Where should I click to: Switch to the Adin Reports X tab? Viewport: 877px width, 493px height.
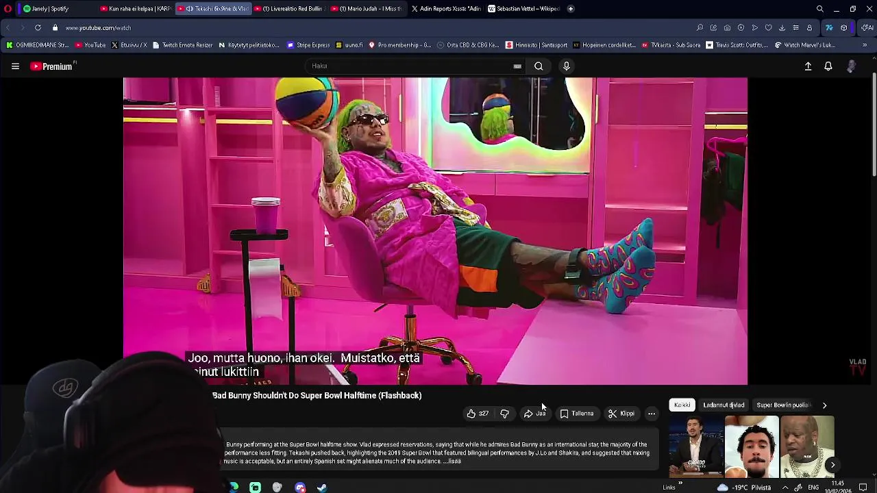click(446, 9)
